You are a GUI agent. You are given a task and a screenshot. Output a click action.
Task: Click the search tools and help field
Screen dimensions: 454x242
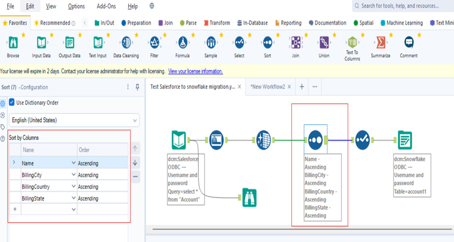point(403,6)
